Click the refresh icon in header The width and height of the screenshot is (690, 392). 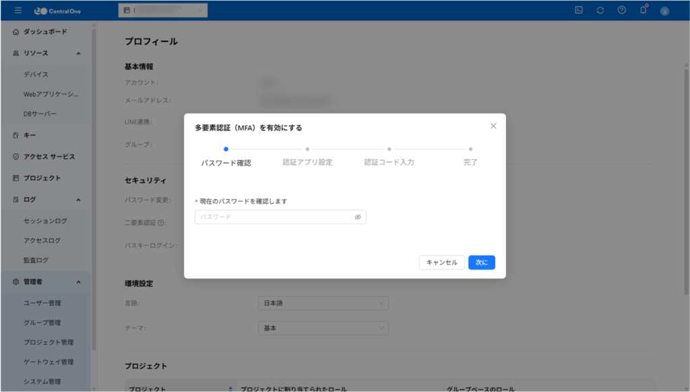[600, 10]
